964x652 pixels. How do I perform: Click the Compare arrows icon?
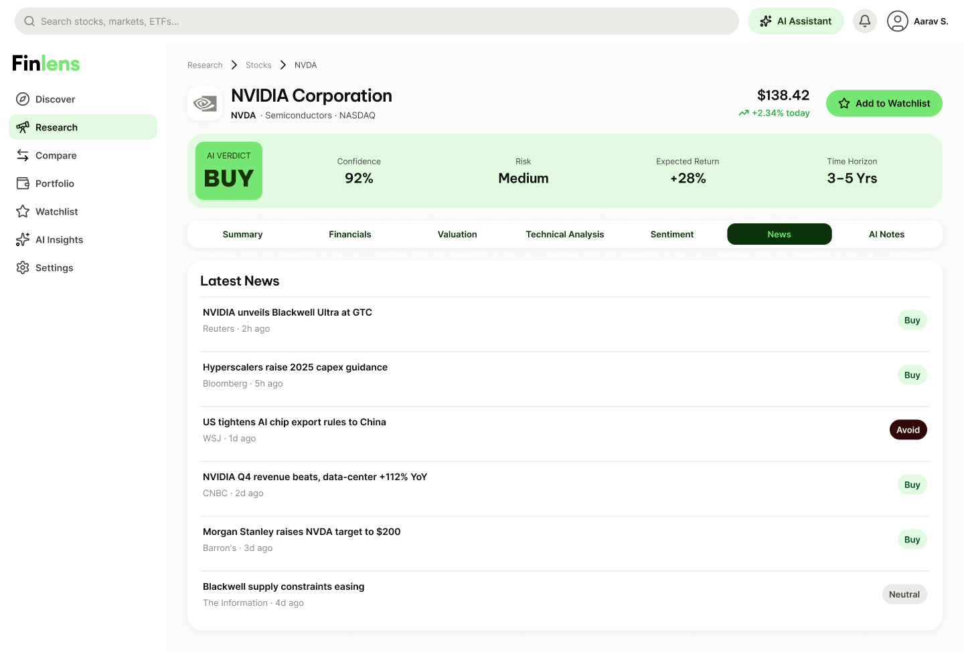point(23,155)
